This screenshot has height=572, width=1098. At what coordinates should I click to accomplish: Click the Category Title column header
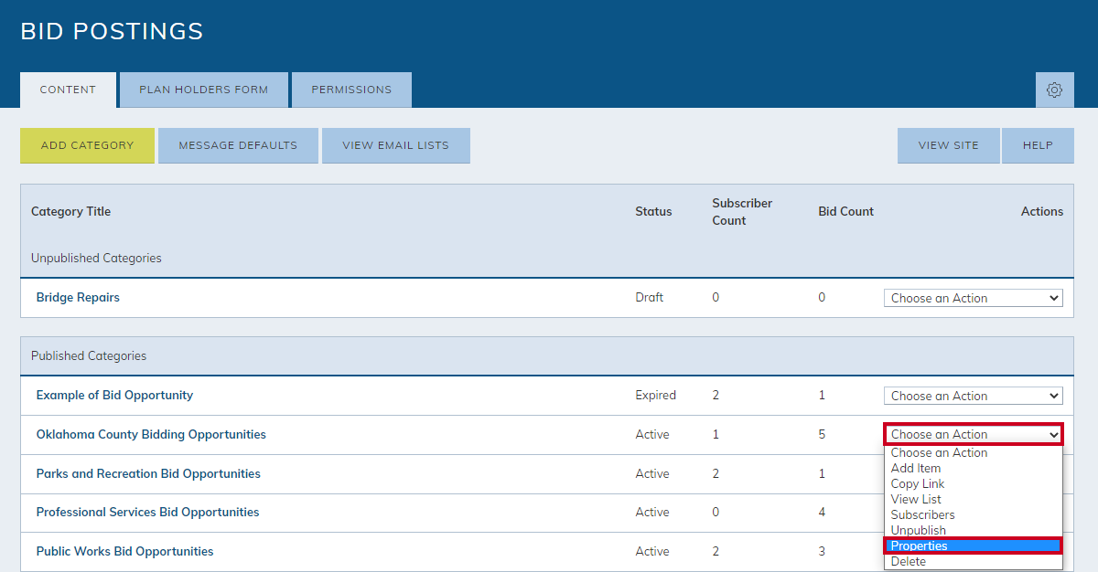70,211
